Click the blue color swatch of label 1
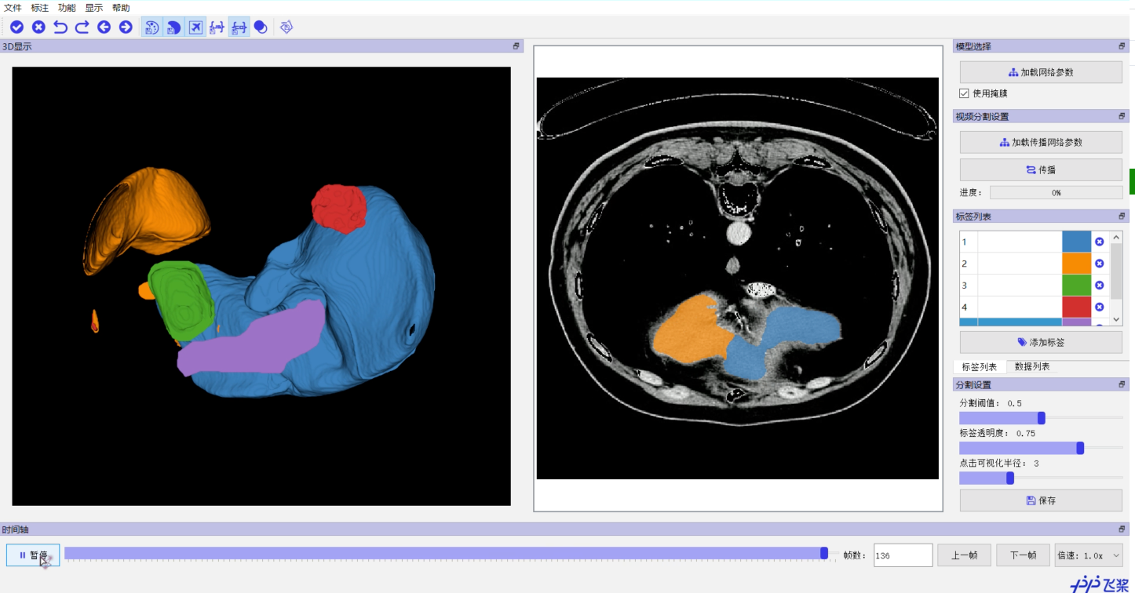This screenshot has width=1135, height=593. [1077, 242]
